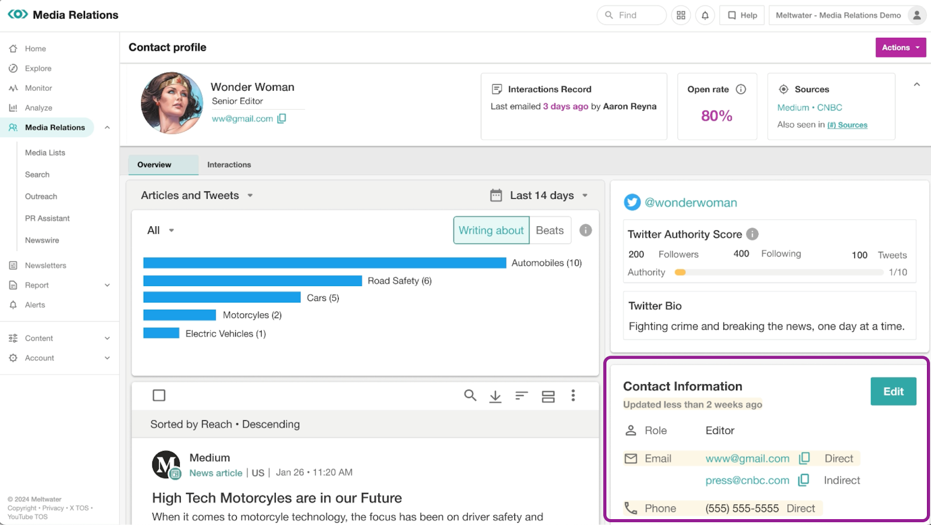Copy www@gmail.com in Contact Information
This screenshot has width=931, height=525.
[x=804, y=458]
